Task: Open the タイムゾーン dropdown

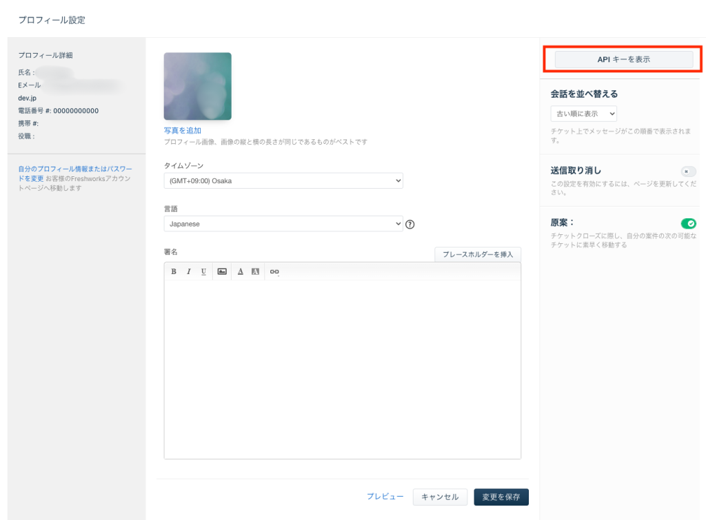Action: pos(283,180)
